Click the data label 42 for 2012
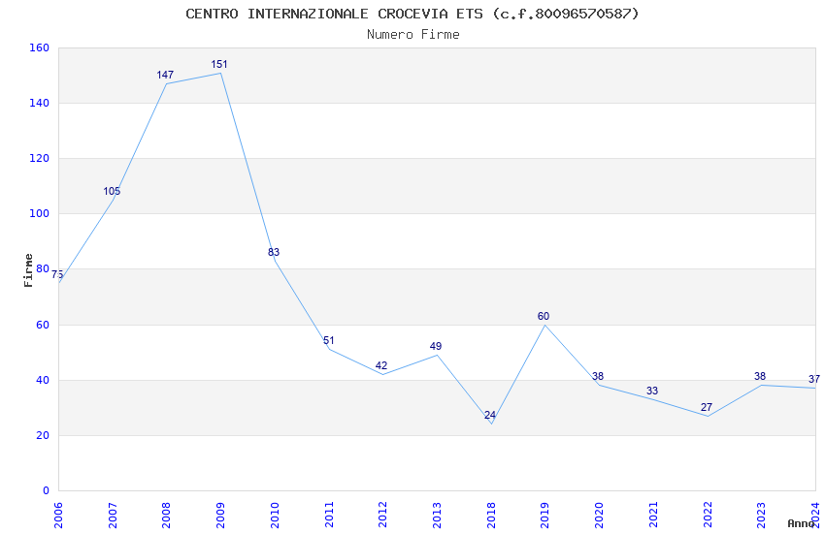 coord(381,365)
